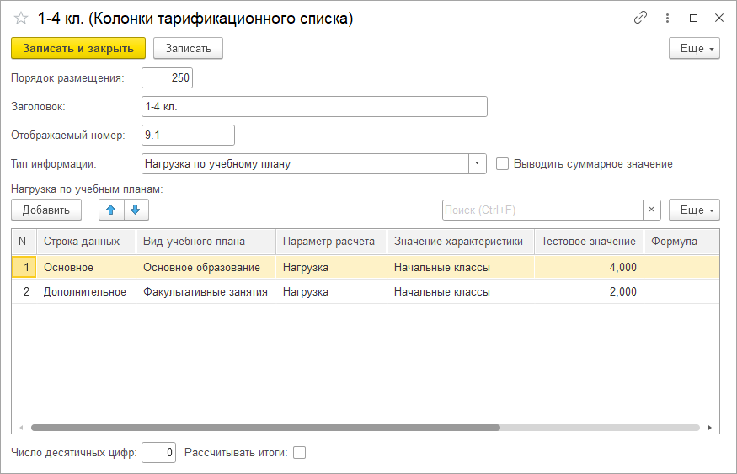Add form to favorites with star icon

(x=21, y=18)
